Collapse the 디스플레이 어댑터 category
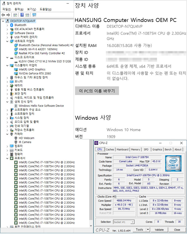The image size is (187, 234). (x=7, y=65)
